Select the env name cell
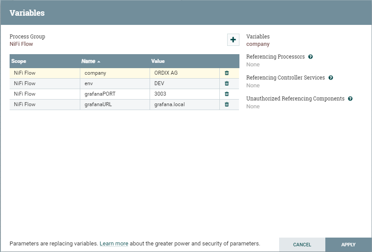The image size is (372, 252). coord(115,83)
